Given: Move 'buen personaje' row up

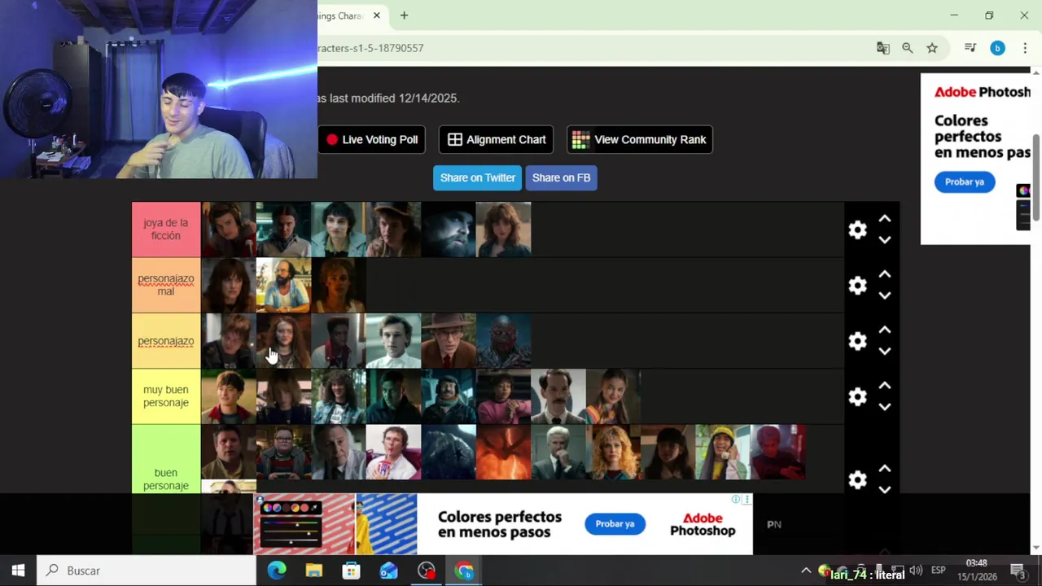Looking at the screenshot, I should pos(885,469).
